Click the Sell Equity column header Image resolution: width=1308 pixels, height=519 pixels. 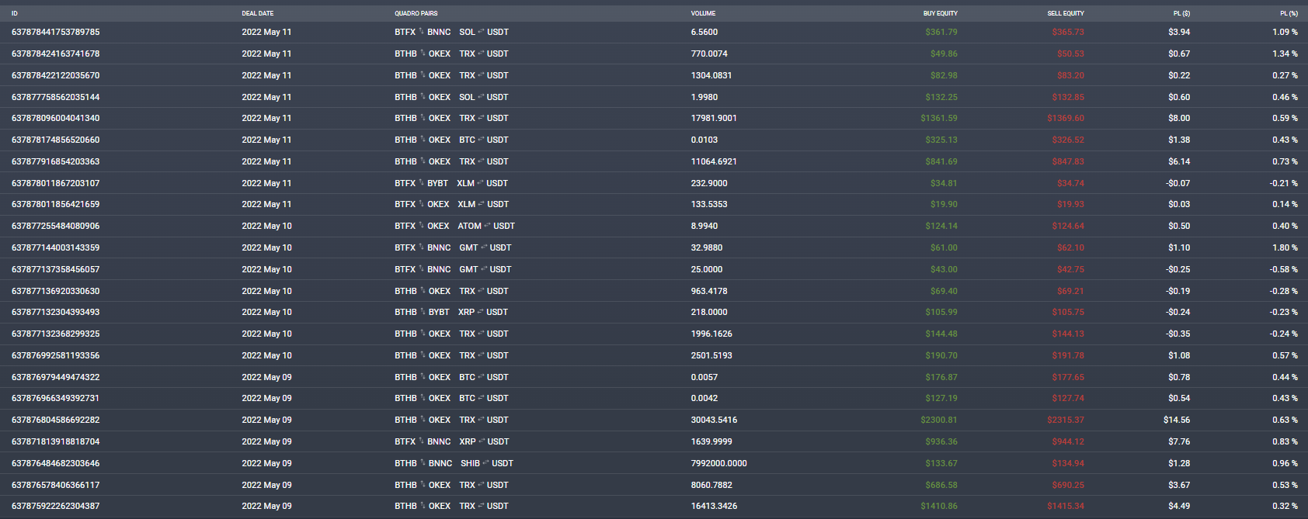click(x=1065, y=13)
